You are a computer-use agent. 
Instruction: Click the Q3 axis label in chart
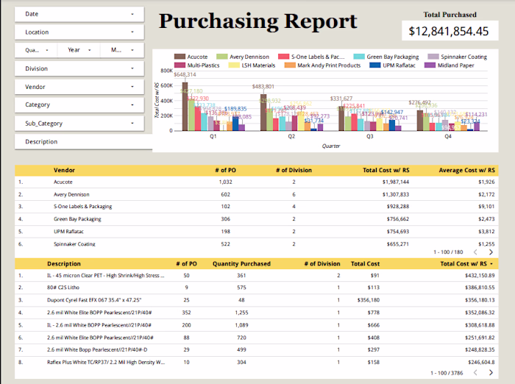[370, 136]
